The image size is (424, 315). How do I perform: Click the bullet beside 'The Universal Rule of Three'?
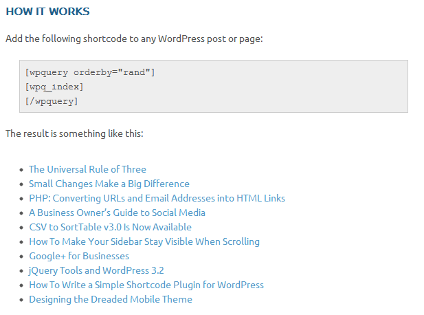coord(21,170)
